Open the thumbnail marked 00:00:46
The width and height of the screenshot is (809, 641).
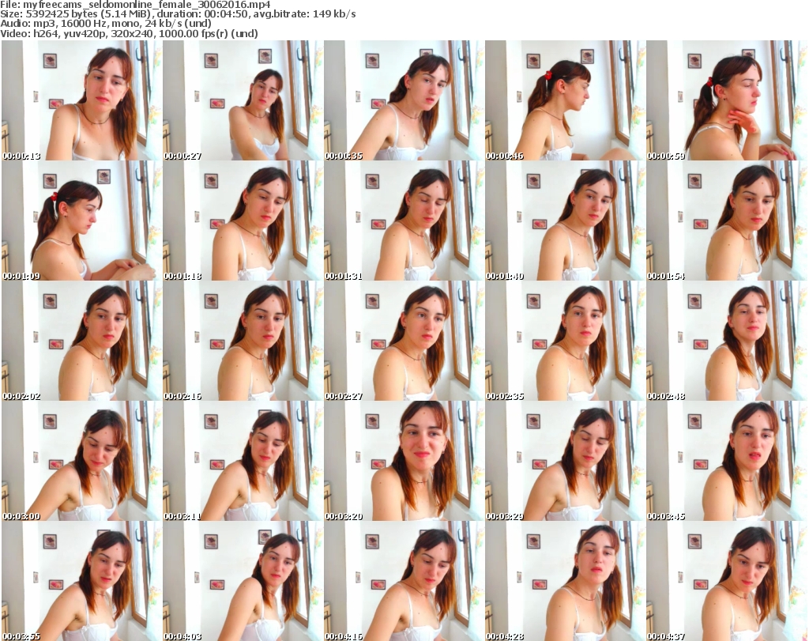point(565,101)
